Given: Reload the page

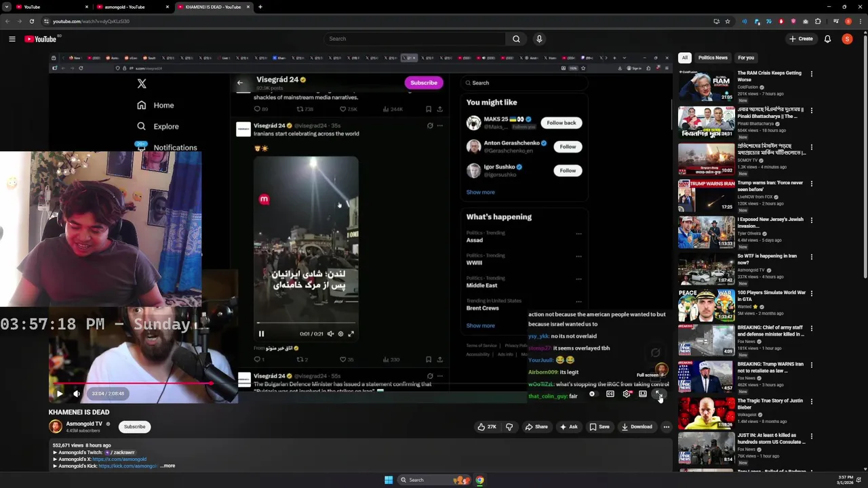Looking at the screenshot, I should pos(32,21).
